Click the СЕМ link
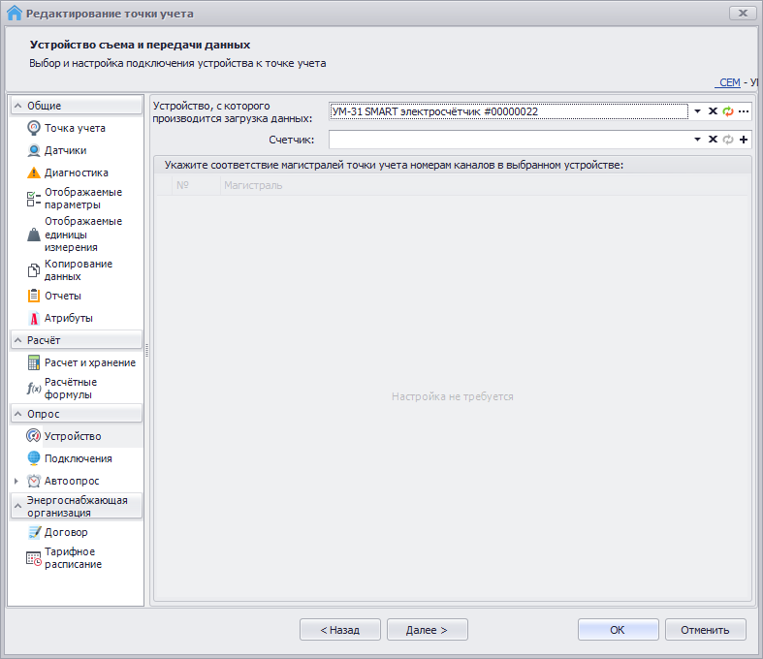Viewport: 763px width, 659px height. click(x=729, y=83)
